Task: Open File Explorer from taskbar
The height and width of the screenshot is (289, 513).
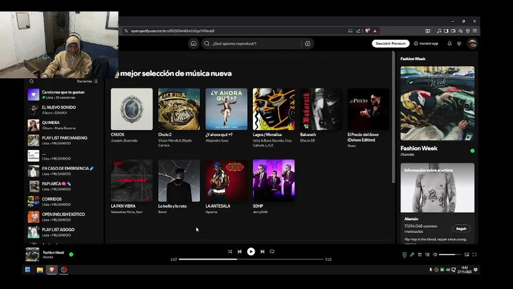Action: (x=40, y=270)
